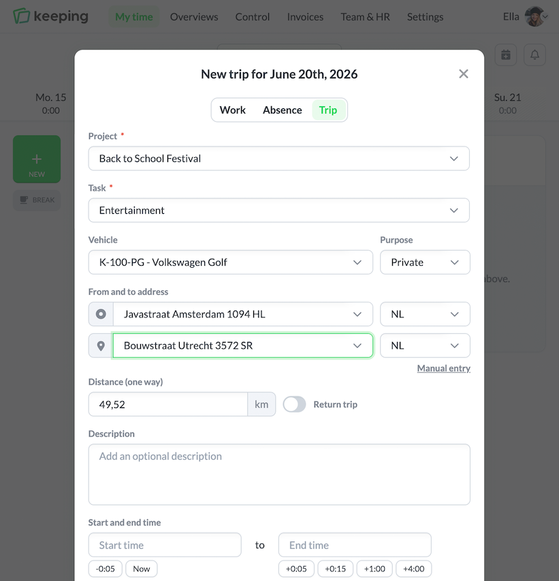Viewport: 559px width, 581px height.
Task: Add +0:05 to end time
Action: point(296,569)
